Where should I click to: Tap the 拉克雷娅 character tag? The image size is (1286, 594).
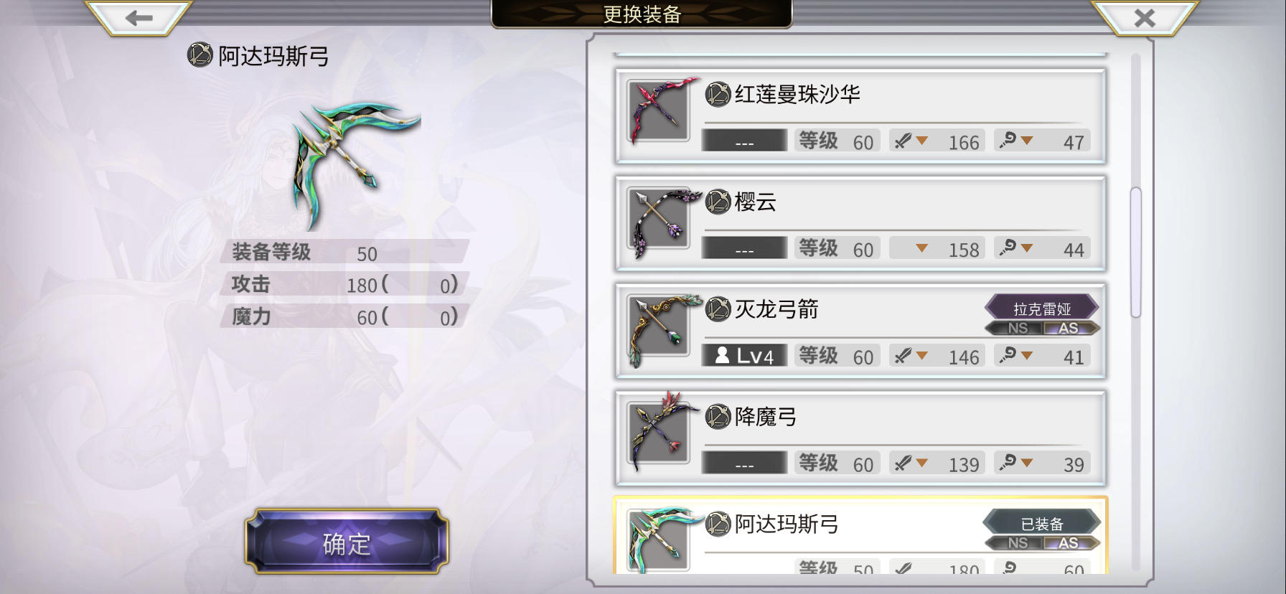[1042, 308]
